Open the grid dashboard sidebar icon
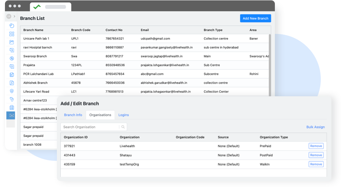The width and height of the screenshot is (342, 188). point(12,34)
